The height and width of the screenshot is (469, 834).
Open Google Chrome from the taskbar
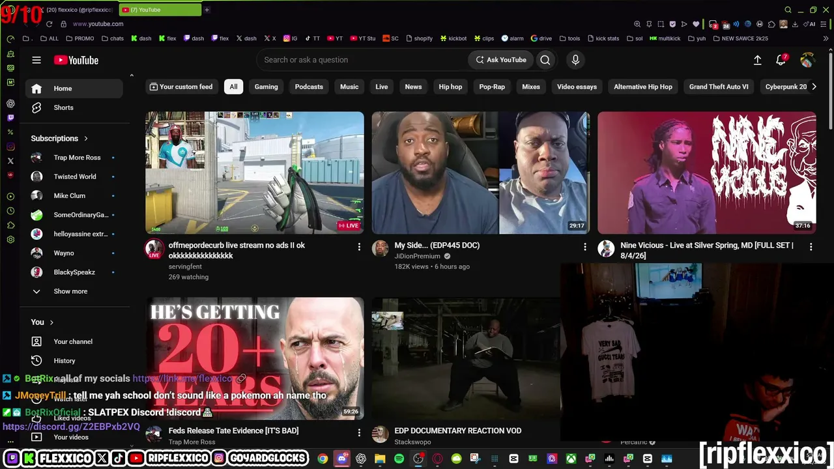(x=323, y=459)
